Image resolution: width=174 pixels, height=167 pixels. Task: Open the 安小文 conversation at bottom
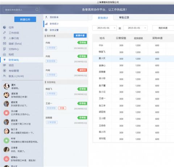coord(22,166)
